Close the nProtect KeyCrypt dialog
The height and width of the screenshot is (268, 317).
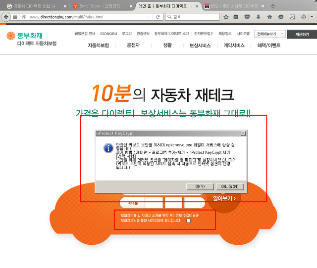point(243,134)
